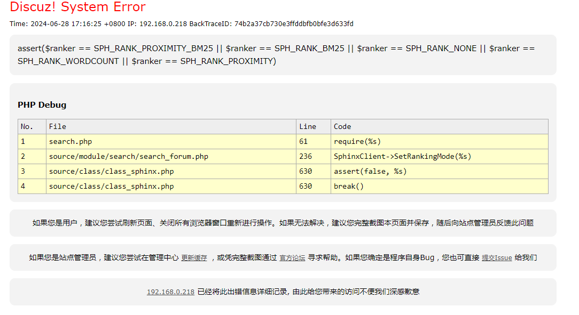Click the underlined 192.168.0.218 link at bottom
This screenshot has height=315, width=579.
(170, 292)
